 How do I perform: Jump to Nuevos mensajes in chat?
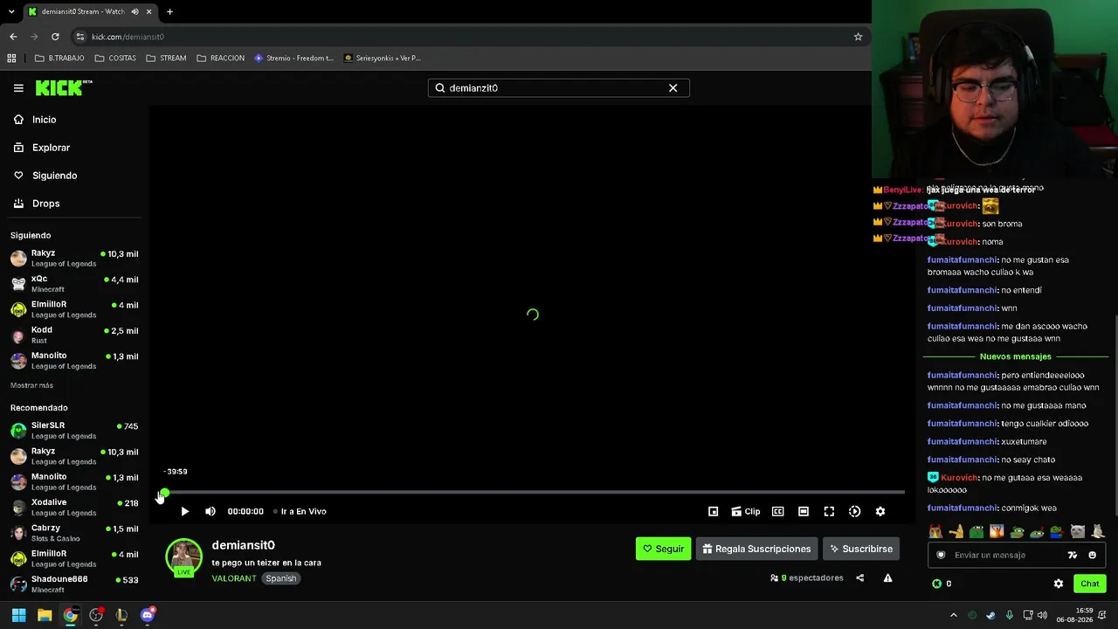(1016, 356)
